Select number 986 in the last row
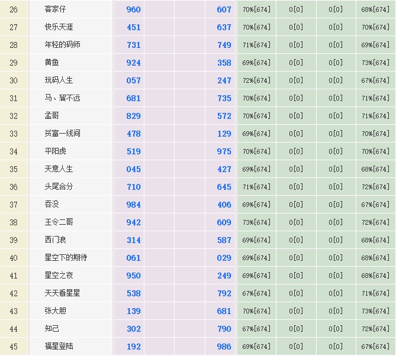Screen dimensions: 396x356 pyautogui.click(x=224, y=347)
